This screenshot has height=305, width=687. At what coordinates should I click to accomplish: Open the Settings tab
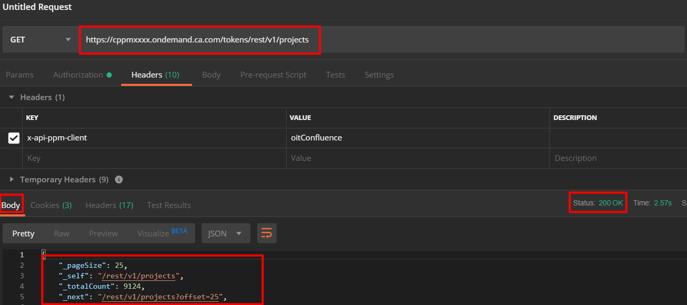[379, 75]
